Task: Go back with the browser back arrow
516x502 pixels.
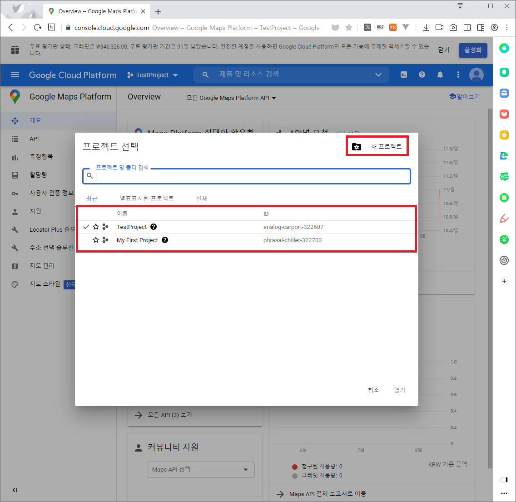Action: (x=10, y=27)
